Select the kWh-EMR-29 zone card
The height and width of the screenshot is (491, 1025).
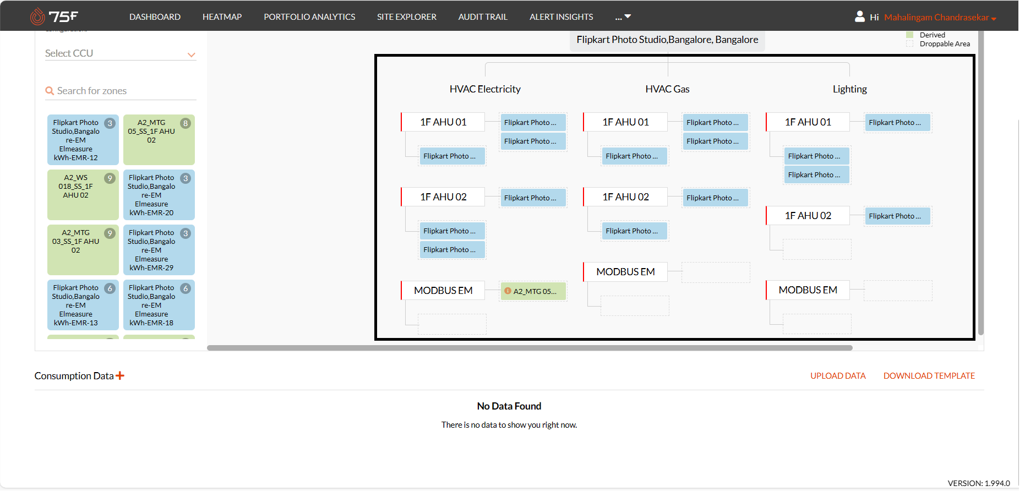point(159,250)
